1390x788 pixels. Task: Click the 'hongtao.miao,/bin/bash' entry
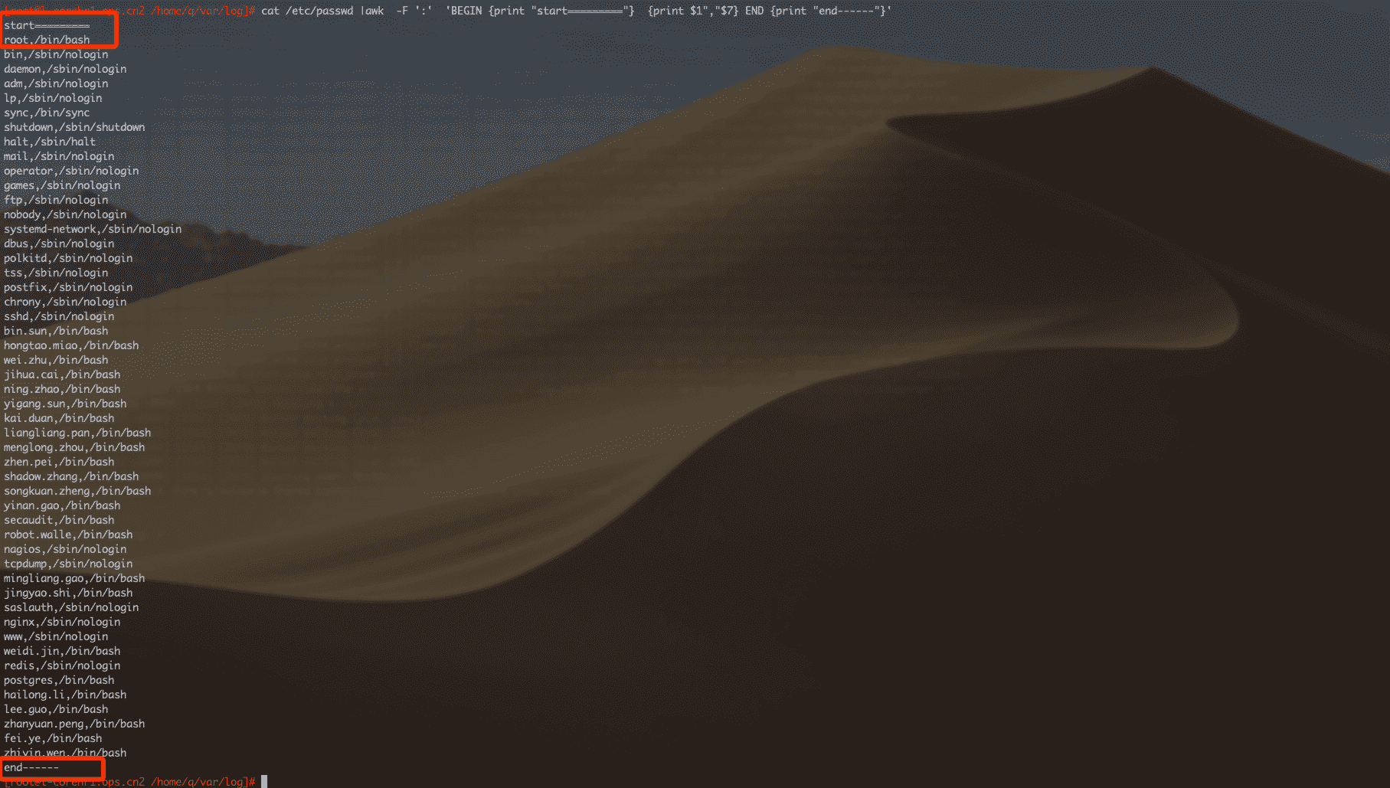click(71, 345)
